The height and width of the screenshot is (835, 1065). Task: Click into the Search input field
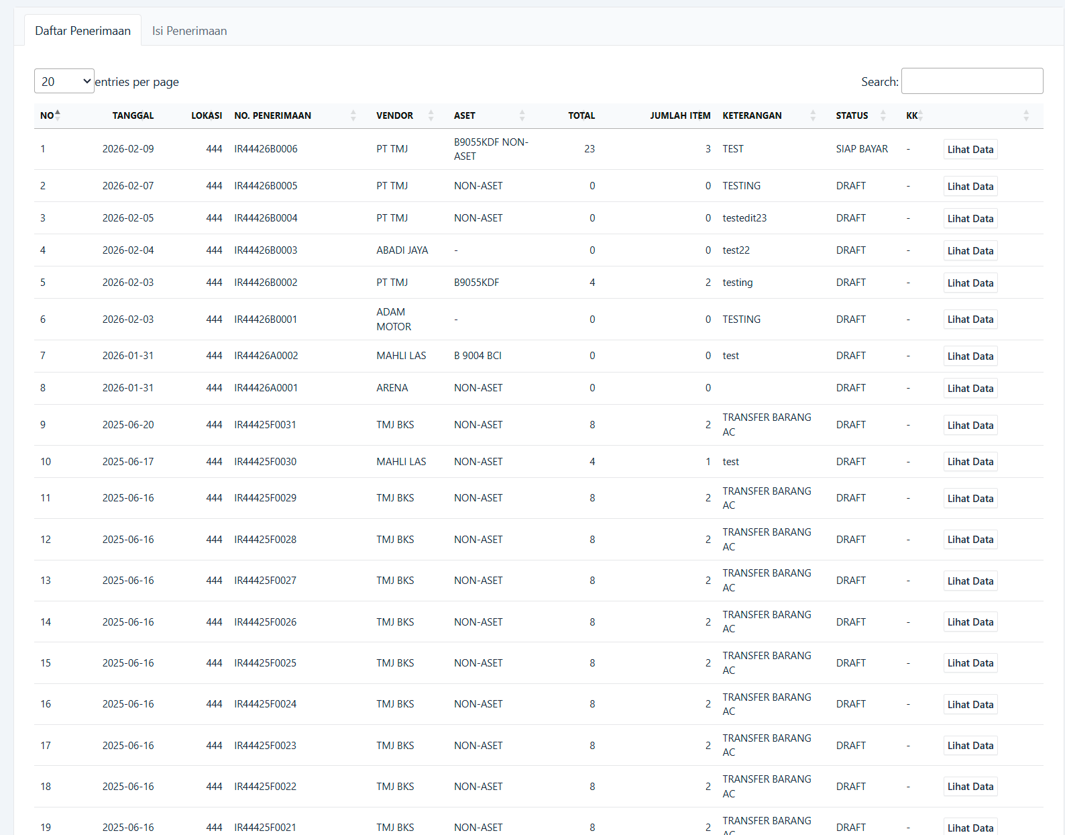(x=972, y=81)
